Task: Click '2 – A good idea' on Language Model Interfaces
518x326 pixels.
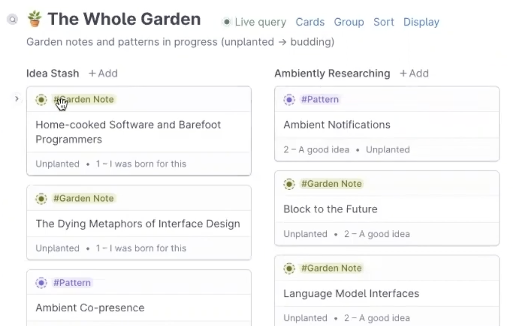Action: coord(377,318)
